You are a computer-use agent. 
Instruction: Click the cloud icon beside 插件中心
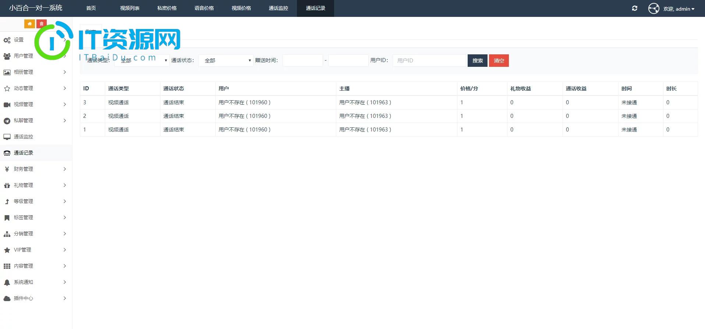click(7, 299)
